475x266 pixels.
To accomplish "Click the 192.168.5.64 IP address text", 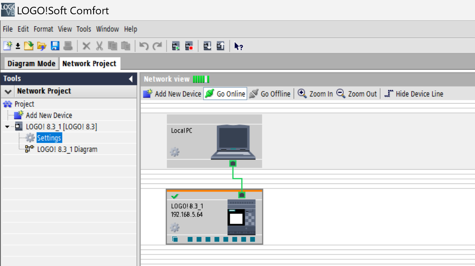I will pos(187,215).
